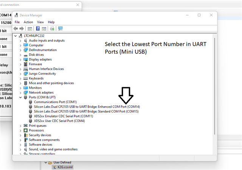Expand the Network adapters chevron
This screenshot has height=170, width=242.
tap(20, 93)
